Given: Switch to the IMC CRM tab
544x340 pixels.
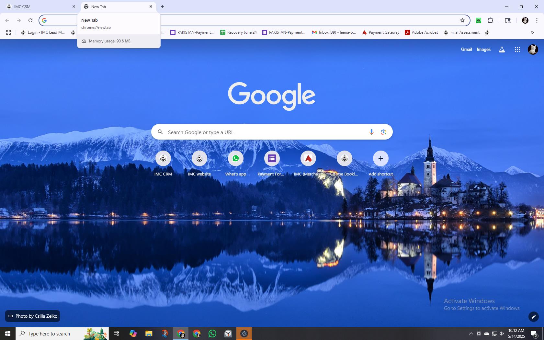Looking at the screenshot, I should click(x=41, y=6).
